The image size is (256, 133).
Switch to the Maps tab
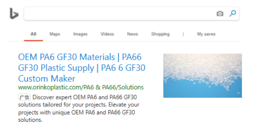pyautogui.click(x=55, y=34)
